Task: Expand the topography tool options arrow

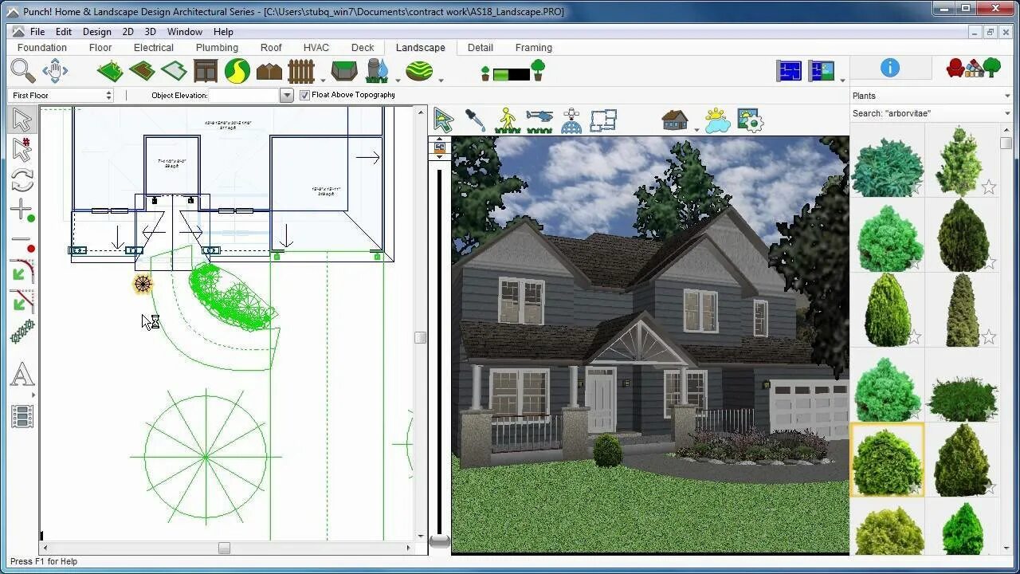Action: (441, 80)
